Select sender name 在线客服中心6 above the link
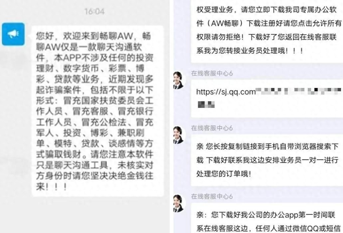 [212, 73]
